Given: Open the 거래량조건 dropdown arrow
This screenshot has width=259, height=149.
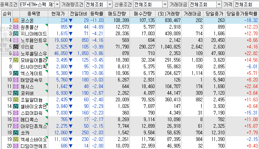Looking at the screenshot, I should [110, 4].
